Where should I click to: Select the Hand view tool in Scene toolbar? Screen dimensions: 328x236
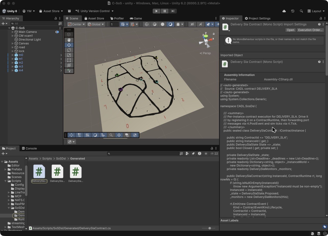69,40
